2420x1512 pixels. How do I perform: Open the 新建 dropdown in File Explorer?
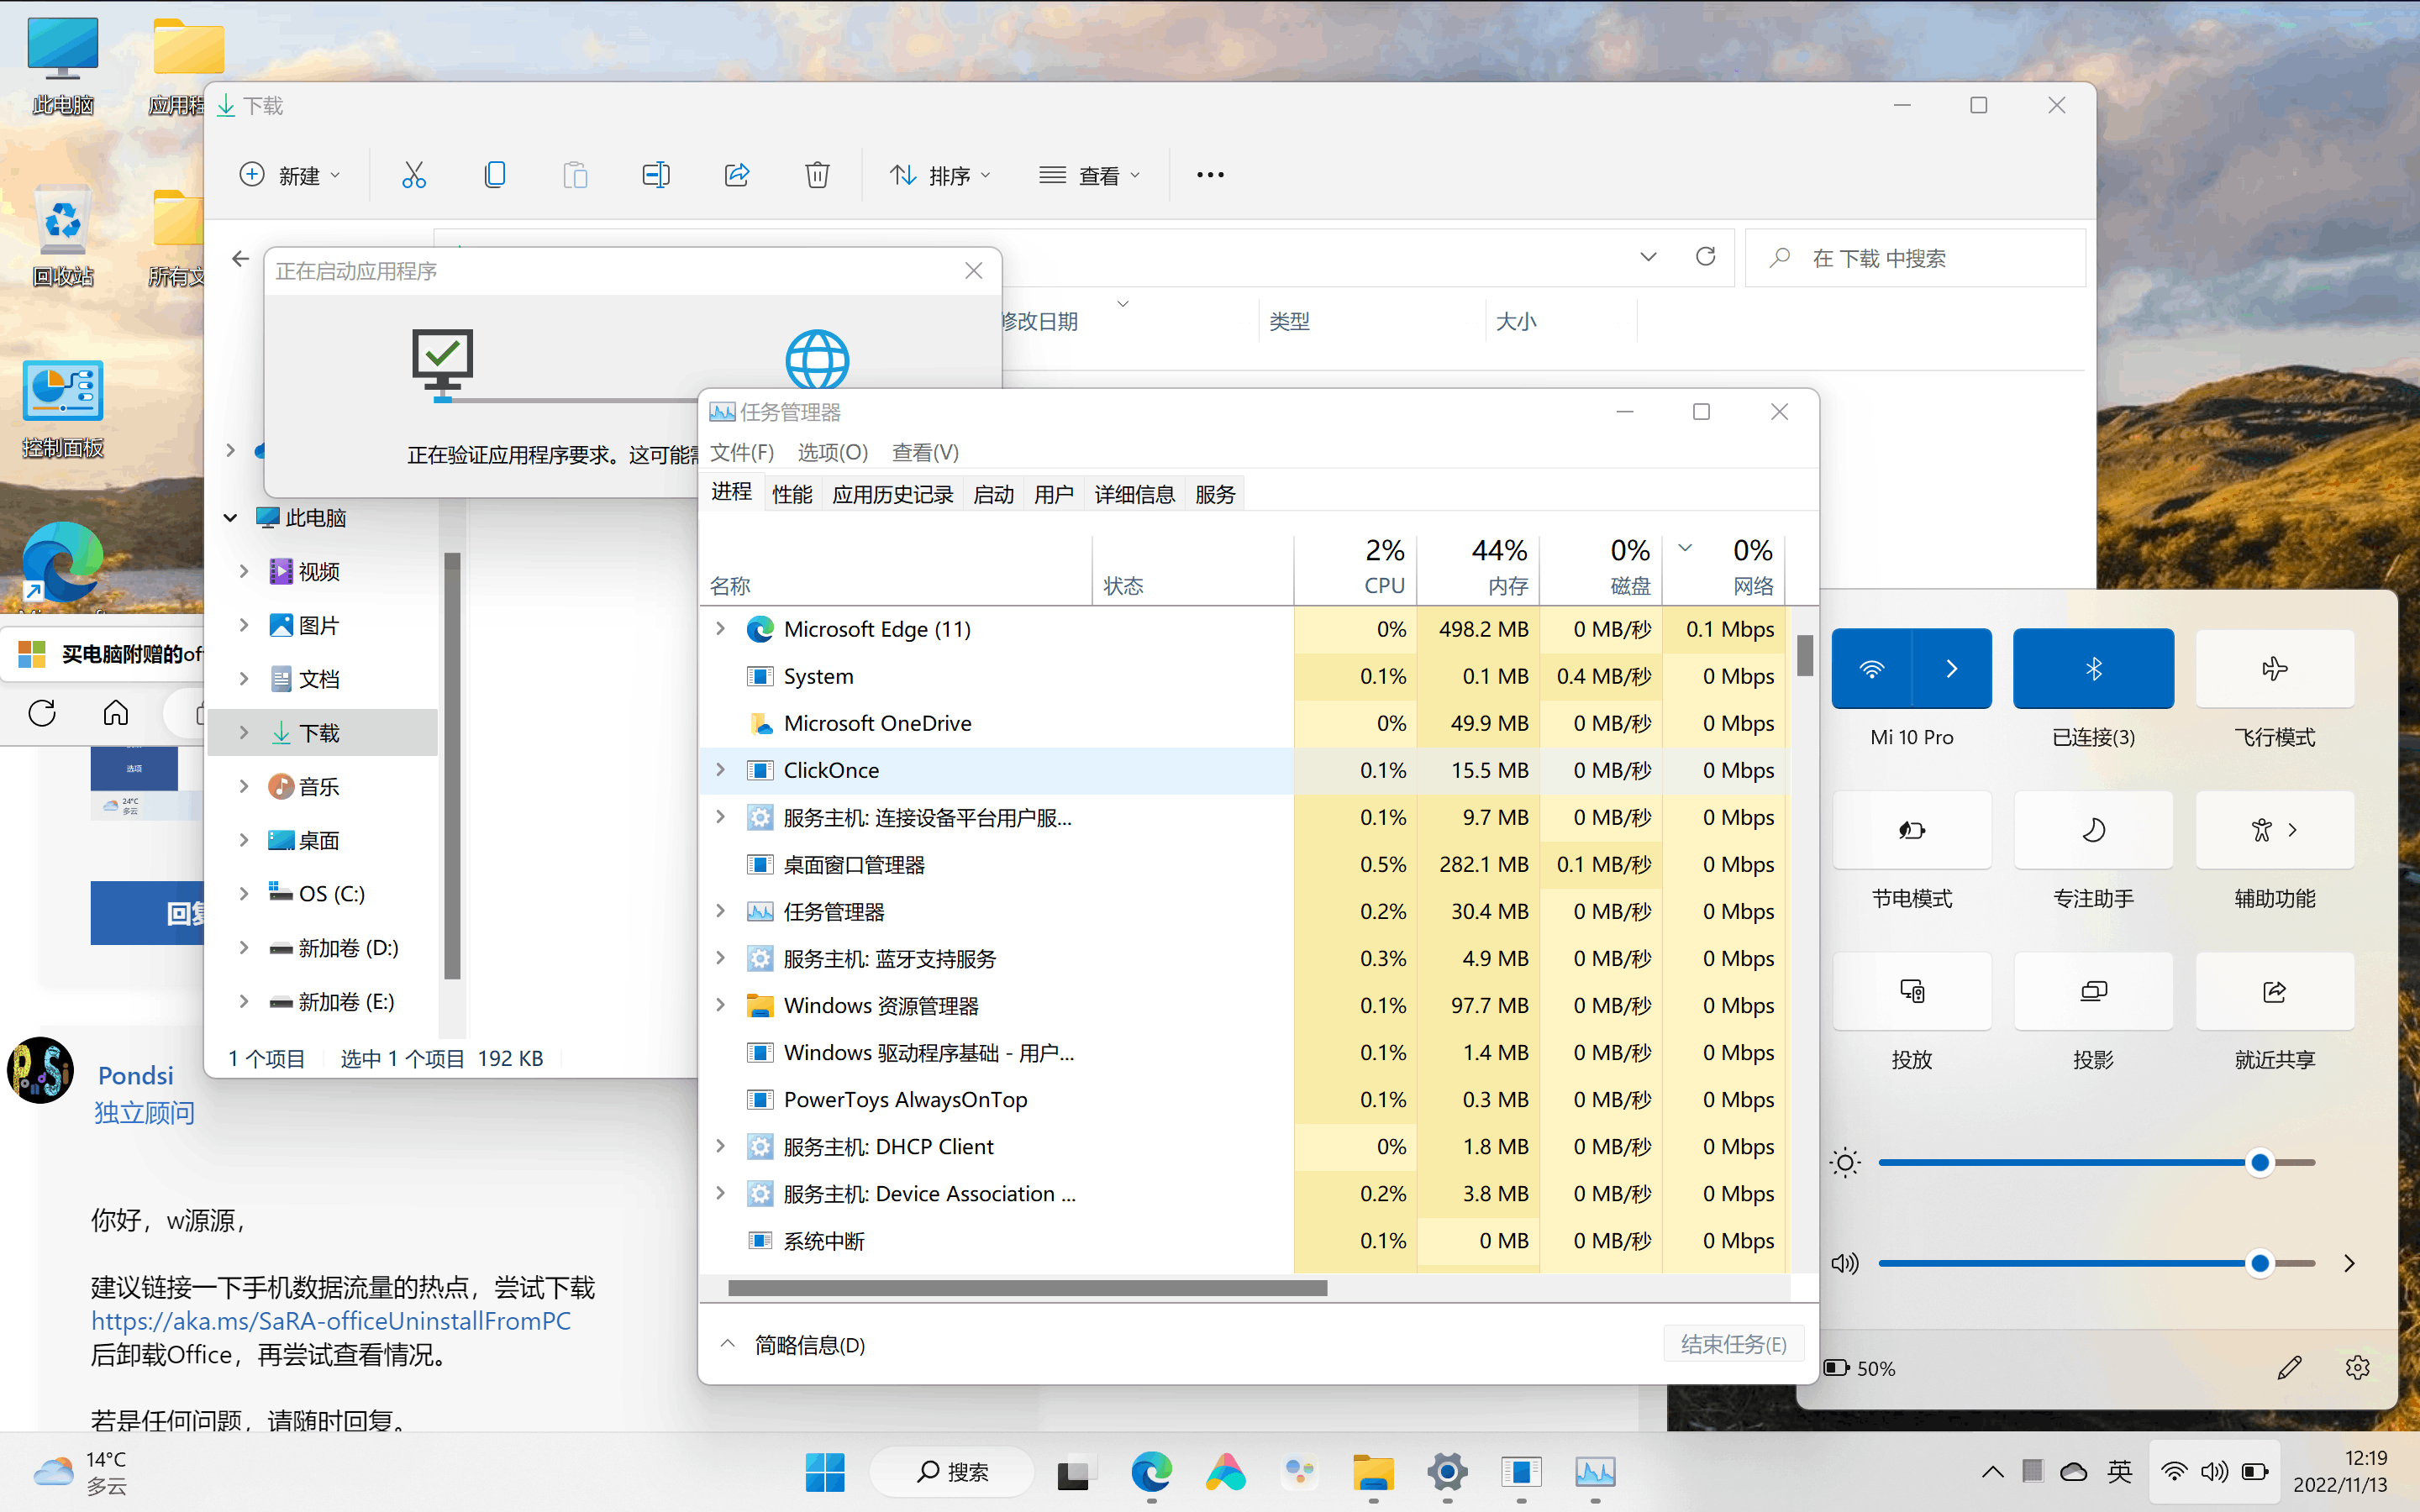pyautogui.click(x=290, y=175)
